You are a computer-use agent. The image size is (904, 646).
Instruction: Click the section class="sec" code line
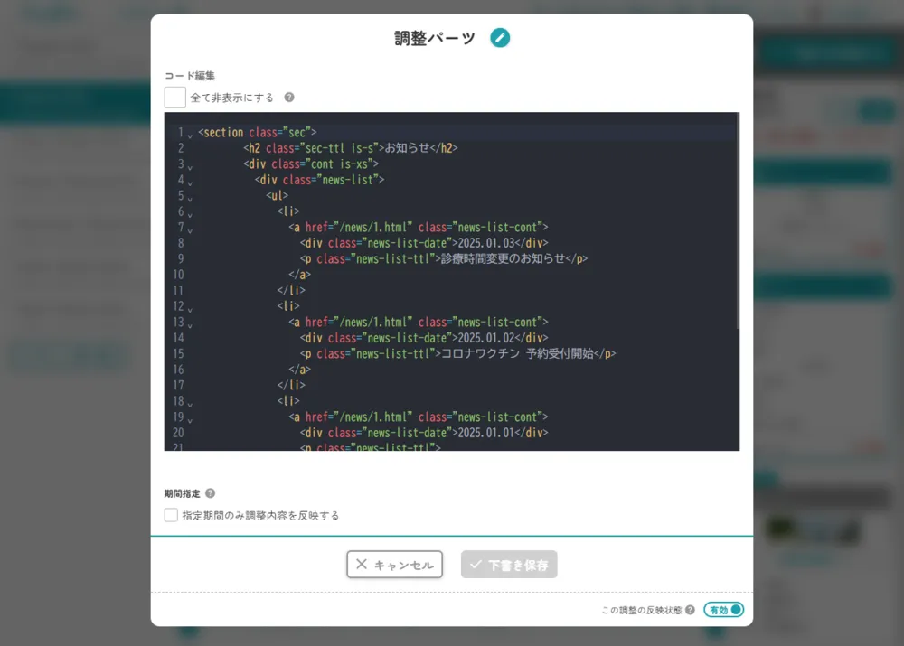(x=257, y=133)
